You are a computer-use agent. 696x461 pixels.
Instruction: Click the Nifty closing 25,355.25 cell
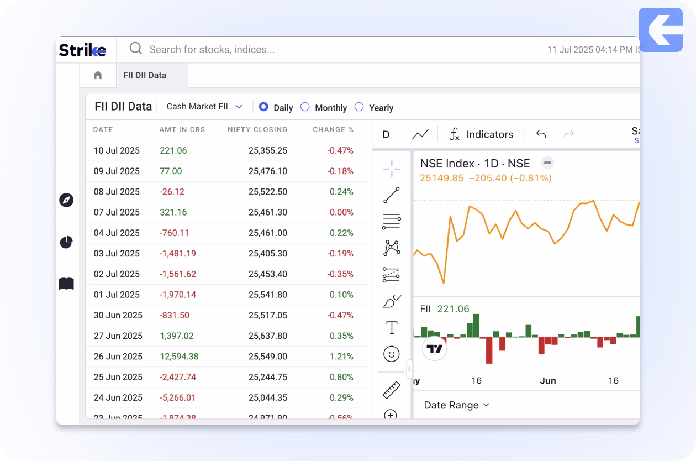coord(268,150)
